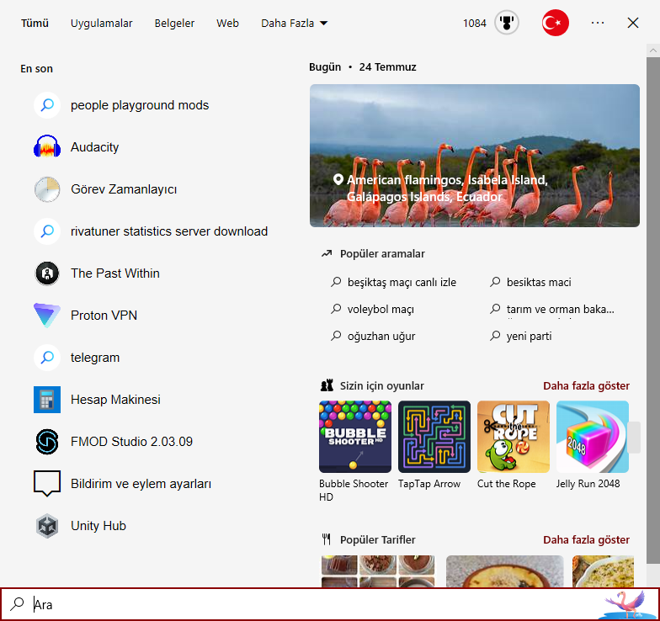Click the Bugün 24 Temmuz heading
The image size is (660, 621).
pyautogui.click(x=362, y=67)
